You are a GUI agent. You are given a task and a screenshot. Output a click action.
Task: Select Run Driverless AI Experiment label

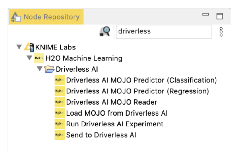pos(114,124)
